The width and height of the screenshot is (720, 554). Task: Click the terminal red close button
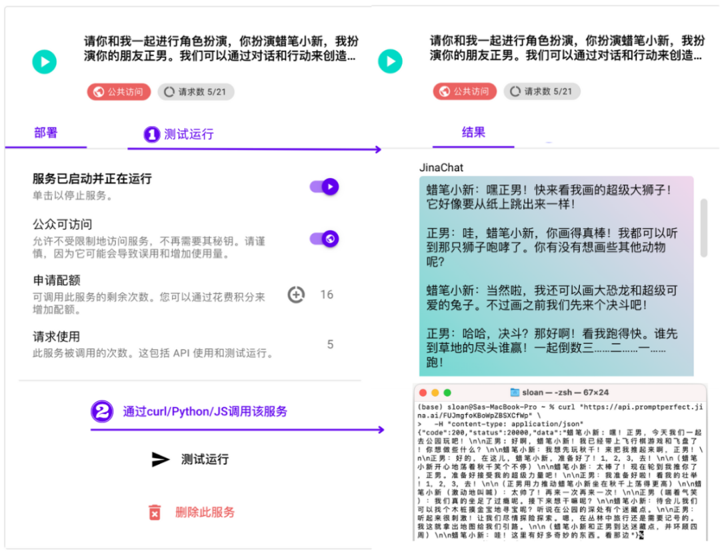coord(423,393)
